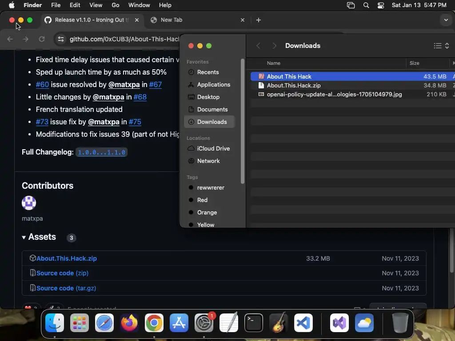Open iCloud Drive in Finder sidebar
The image size is (455, 341).
(209, 148)
